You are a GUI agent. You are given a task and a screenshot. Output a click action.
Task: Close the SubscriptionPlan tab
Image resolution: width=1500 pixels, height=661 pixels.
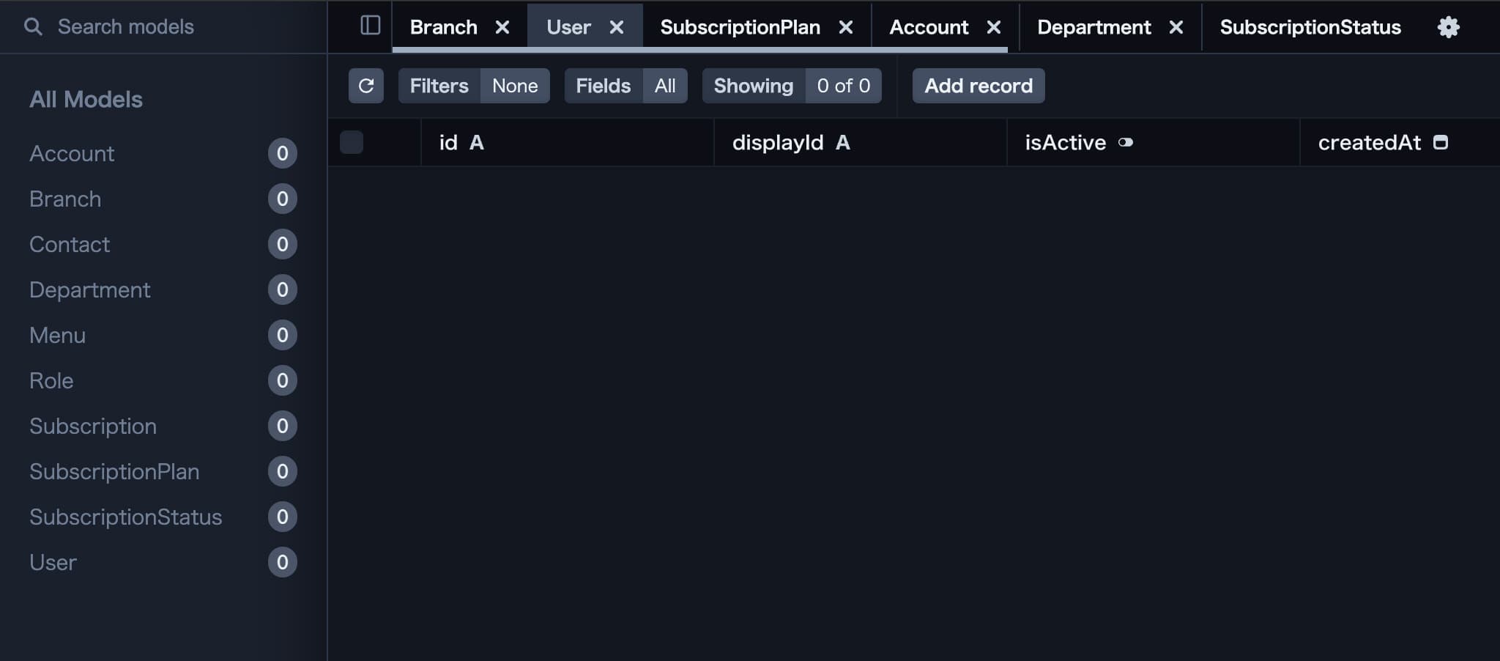click(x=846, y=27)
